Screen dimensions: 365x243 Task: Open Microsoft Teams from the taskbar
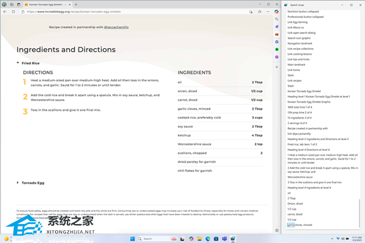(x=224, y=239)
